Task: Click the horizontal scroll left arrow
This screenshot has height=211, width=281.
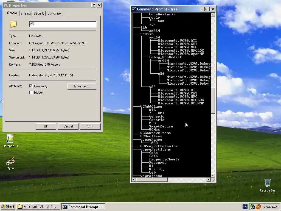Action: tap(134, 179)
